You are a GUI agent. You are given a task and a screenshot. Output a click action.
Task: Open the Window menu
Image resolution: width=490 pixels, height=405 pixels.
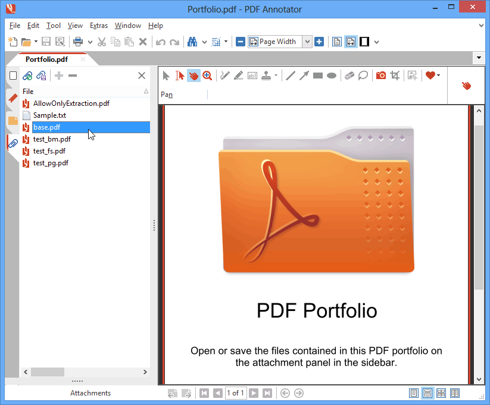pos(128,26)
